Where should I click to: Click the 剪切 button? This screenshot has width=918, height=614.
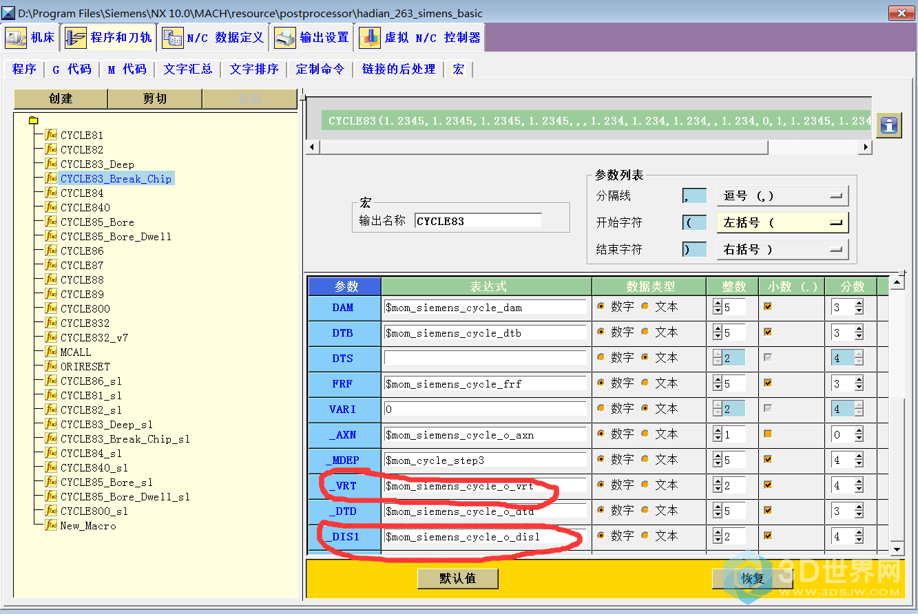(155, 99)
